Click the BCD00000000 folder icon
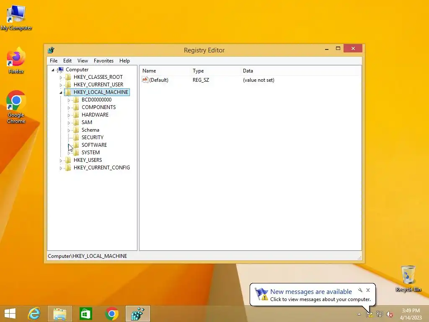Screen dimensions: 429x322 tap(76, 100)
